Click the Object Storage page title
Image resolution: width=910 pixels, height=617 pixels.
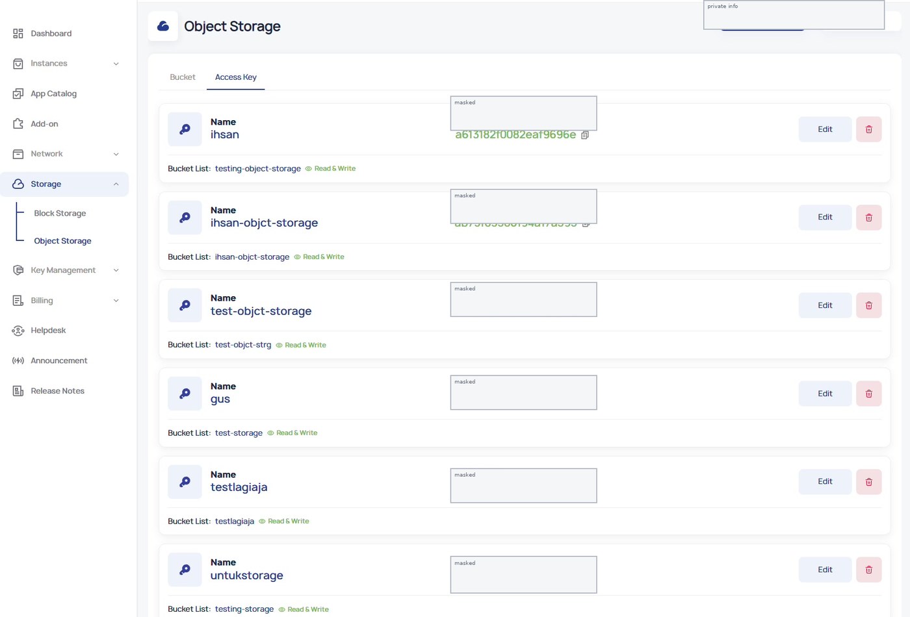click(232, 27)
